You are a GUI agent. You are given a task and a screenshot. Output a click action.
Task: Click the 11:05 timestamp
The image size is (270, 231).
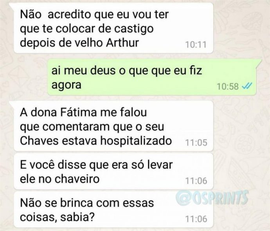[x=196, y=143]
